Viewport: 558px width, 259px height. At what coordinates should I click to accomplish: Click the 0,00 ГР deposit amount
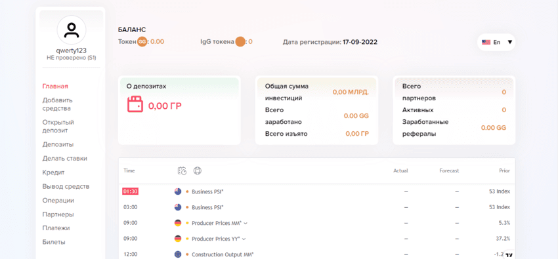165,106
